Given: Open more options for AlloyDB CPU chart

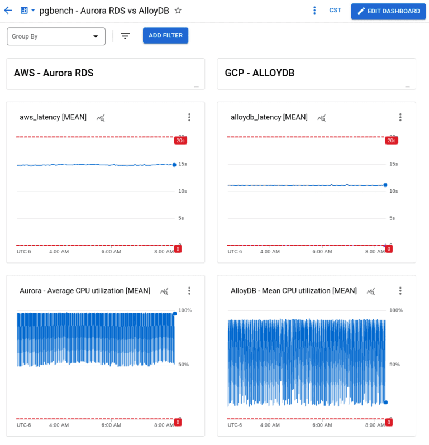Looking at the screenshot, I should pos(401,291).
